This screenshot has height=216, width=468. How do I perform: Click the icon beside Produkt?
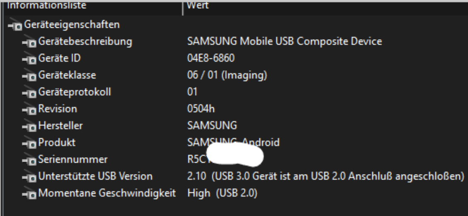point(31,143)
